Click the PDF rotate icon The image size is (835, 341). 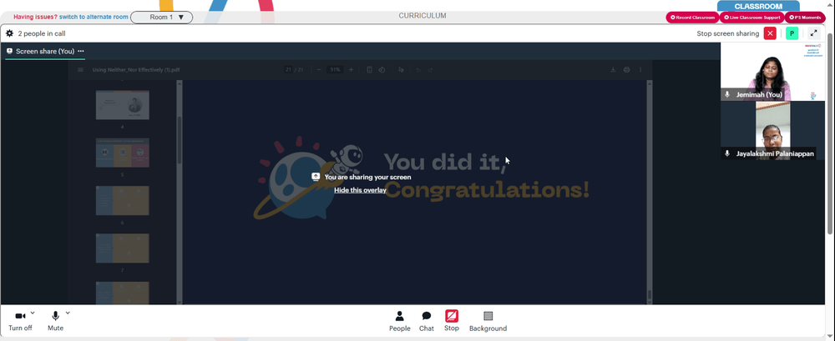(382, 70)
